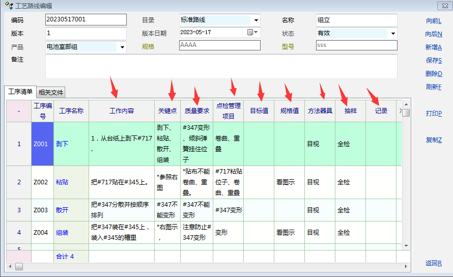The image size is (453, 277).
Task: Click the 新增A link
Action: [x=433, y=47]
